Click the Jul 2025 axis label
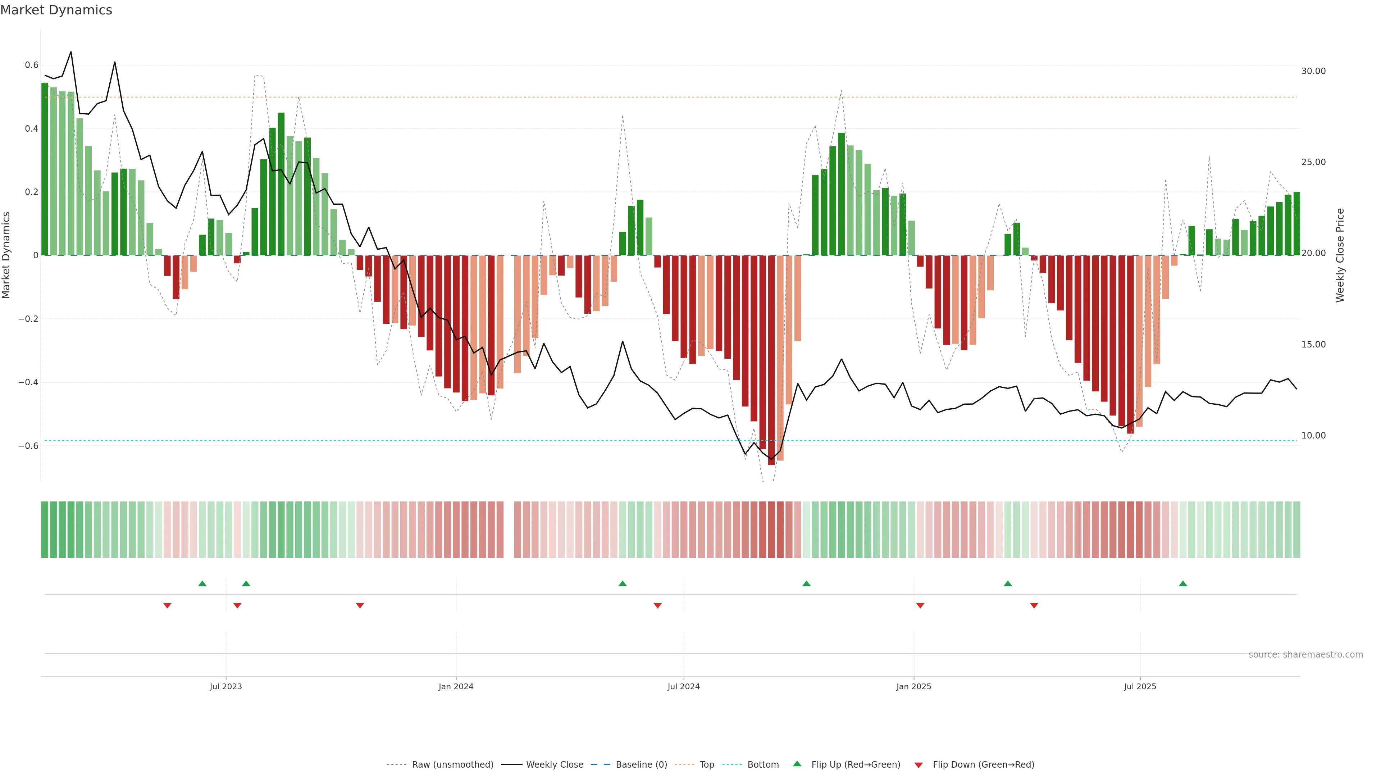 1140,686
